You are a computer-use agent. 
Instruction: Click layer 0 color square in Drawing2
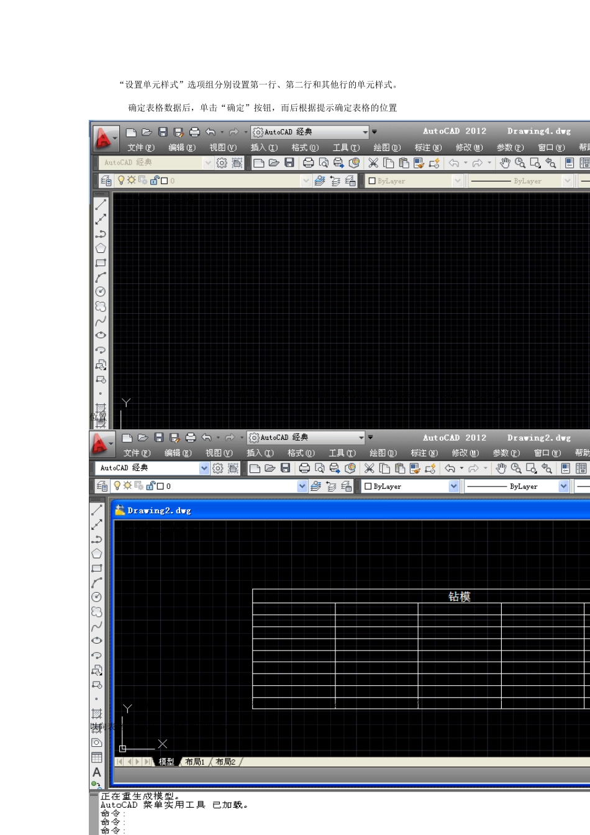point(160,486)
